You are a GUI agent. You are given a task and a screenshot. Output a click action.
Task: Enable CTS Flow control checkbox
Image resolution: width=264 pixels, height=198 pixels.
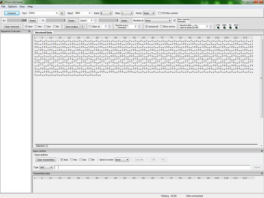coord(159,13)
